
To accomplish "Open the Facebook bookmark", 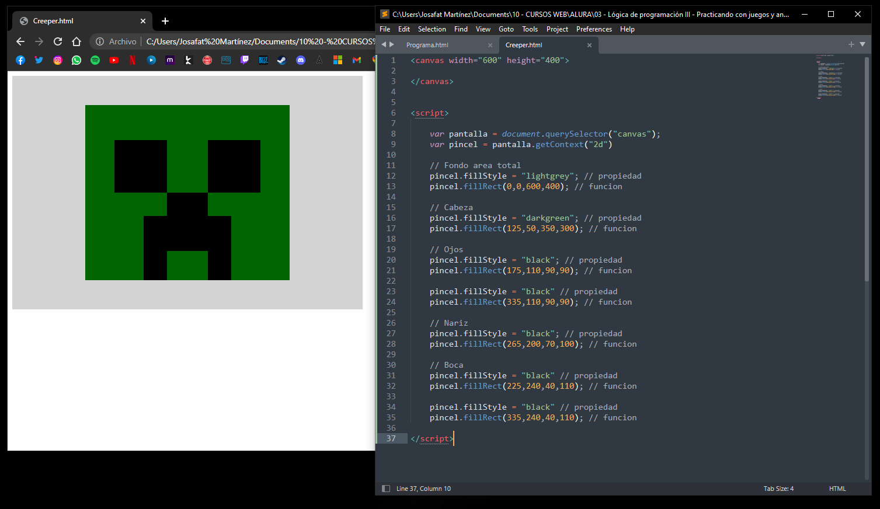I will pos(20,60).
